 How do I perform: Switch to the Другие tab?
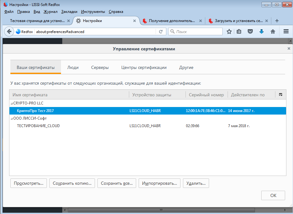coord(186,67)
